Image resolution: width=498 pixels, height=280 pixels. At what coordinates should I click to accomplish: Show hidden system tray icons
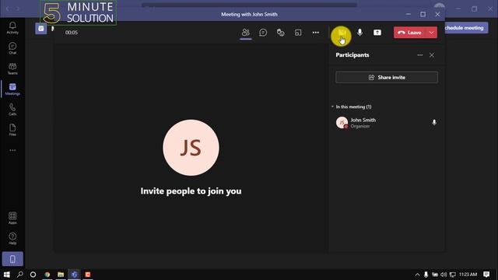click(417, 275)
